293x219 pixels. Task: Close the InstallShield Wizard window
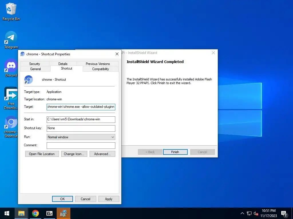tap(213, 53)
